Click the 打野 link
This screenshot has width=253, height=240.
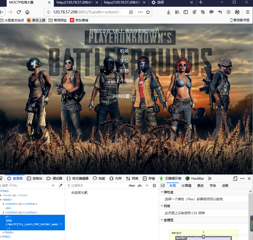tap(124, 71)
